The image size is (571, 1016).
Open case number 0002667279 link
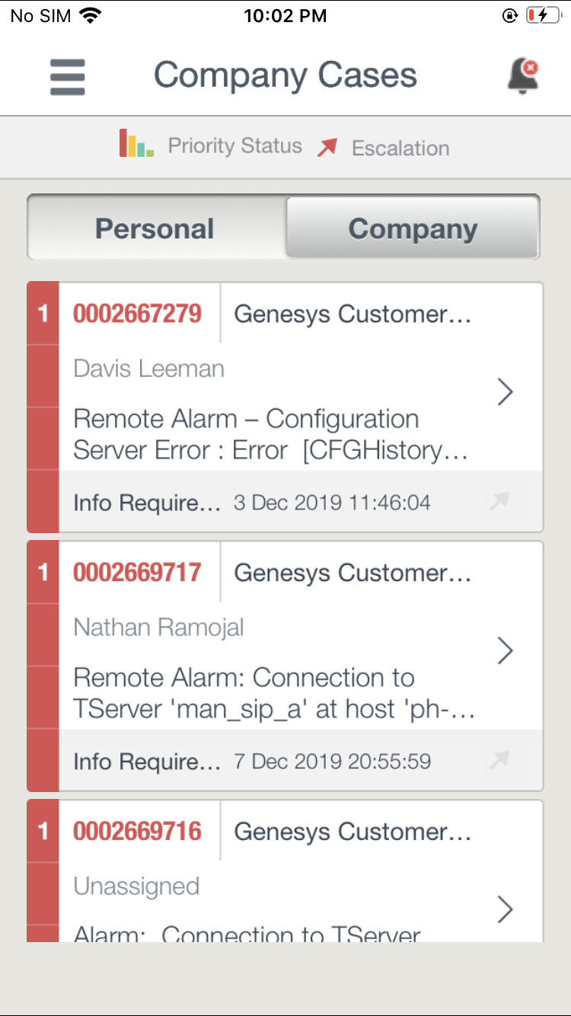pos(137,314)
